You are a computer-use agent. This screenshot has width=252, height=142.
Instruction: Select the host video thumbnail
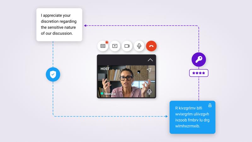127,81
